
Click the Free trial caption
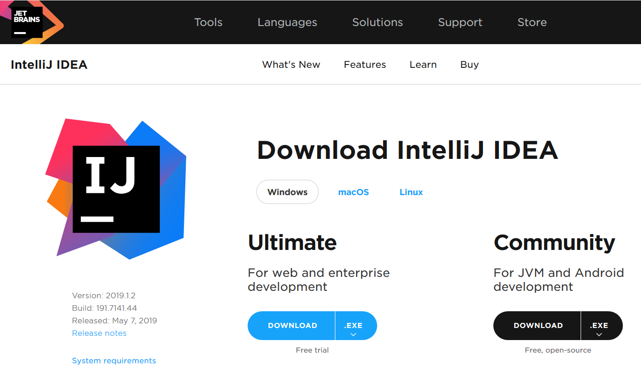[312, 350]
